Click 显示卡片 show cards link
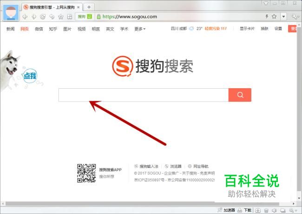This screenshot has height=214, width=302. point(247,28)
